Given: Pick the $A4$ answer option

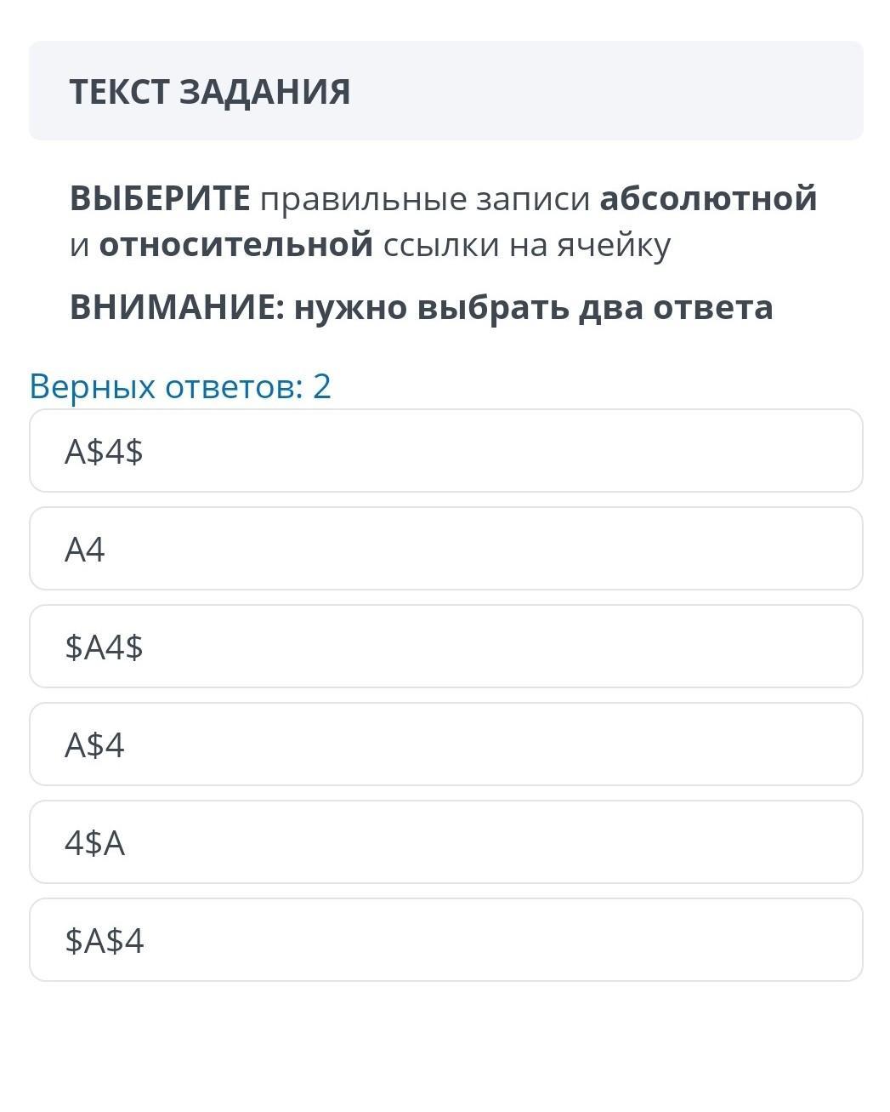Looking at the screenshot, I should click(445, 647).
